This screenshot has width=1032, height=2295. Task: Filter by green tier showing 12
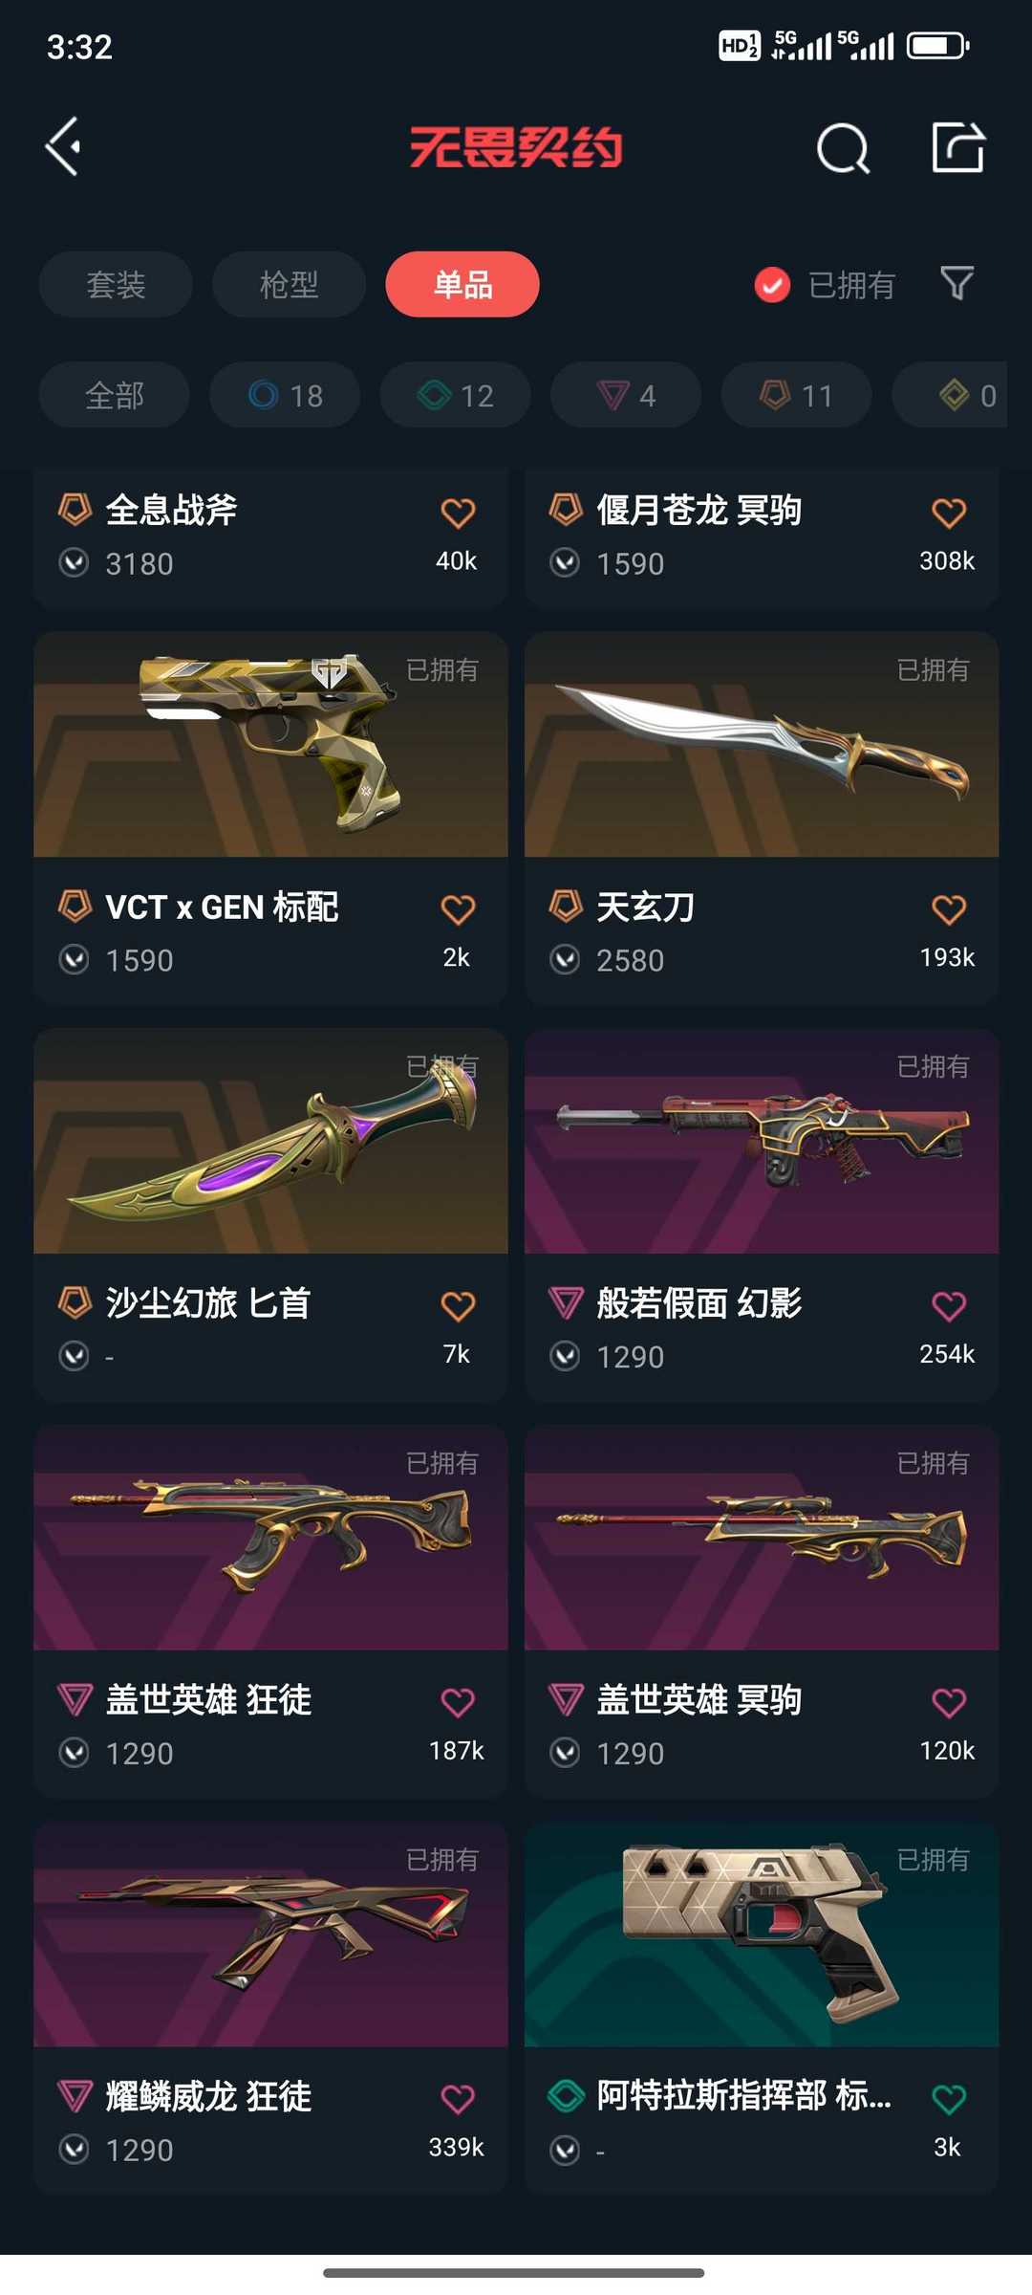click(x=455, y=395)
